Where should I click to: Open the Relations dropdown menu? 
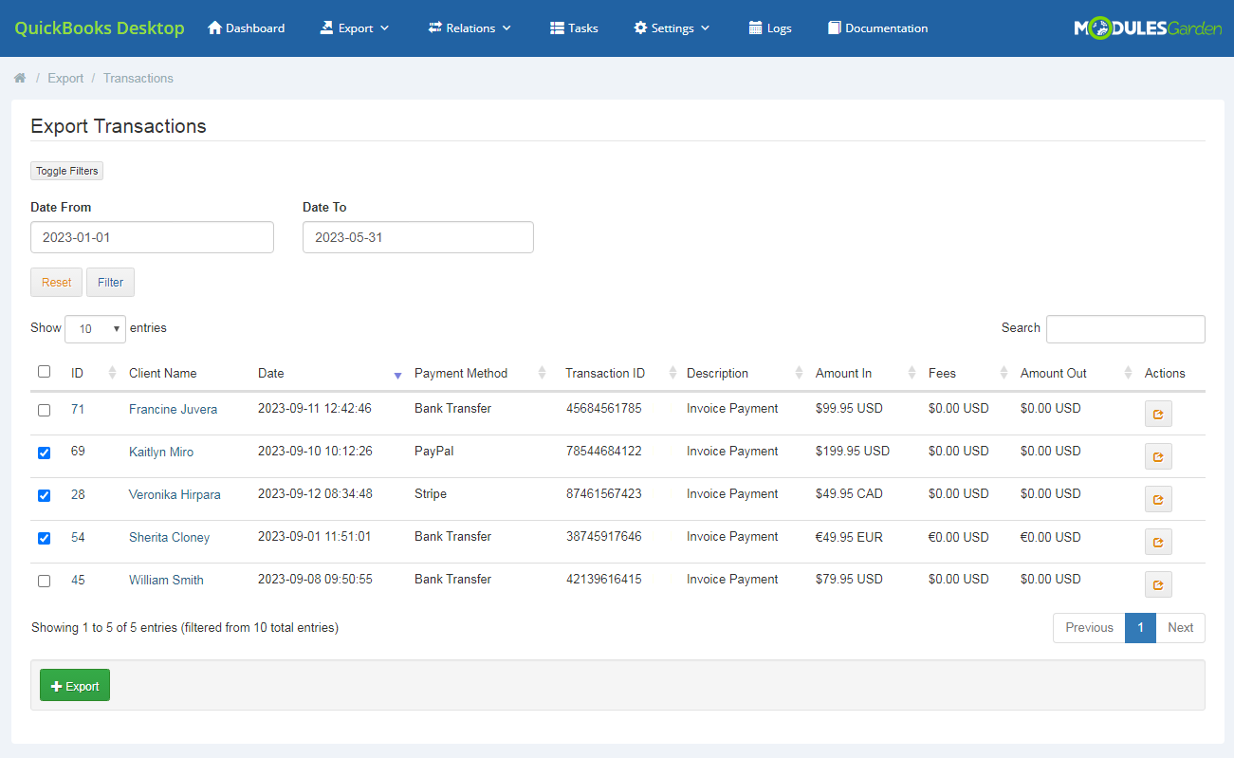pyautogui.click(x=470, y=28)
